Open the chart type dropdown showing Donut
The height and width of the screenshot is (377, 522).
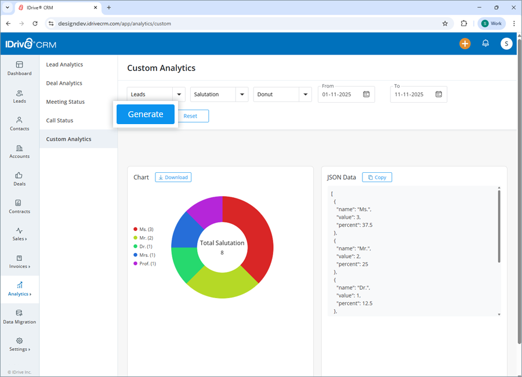pyautogui.click(x=282, y=94)
